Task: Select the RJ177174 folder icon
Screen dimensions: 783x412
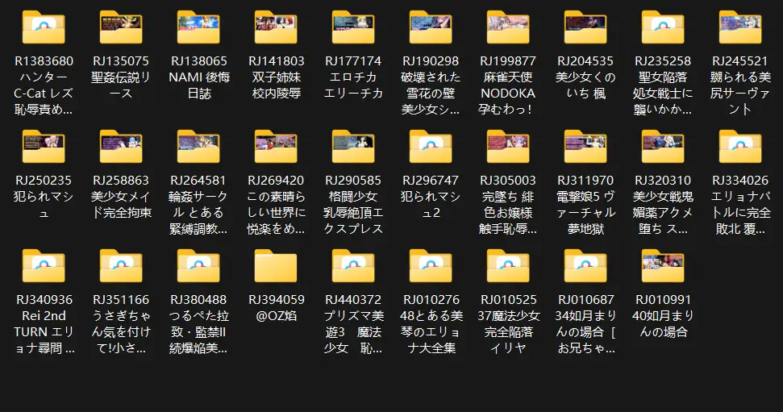Action: (x=353, y=27)
